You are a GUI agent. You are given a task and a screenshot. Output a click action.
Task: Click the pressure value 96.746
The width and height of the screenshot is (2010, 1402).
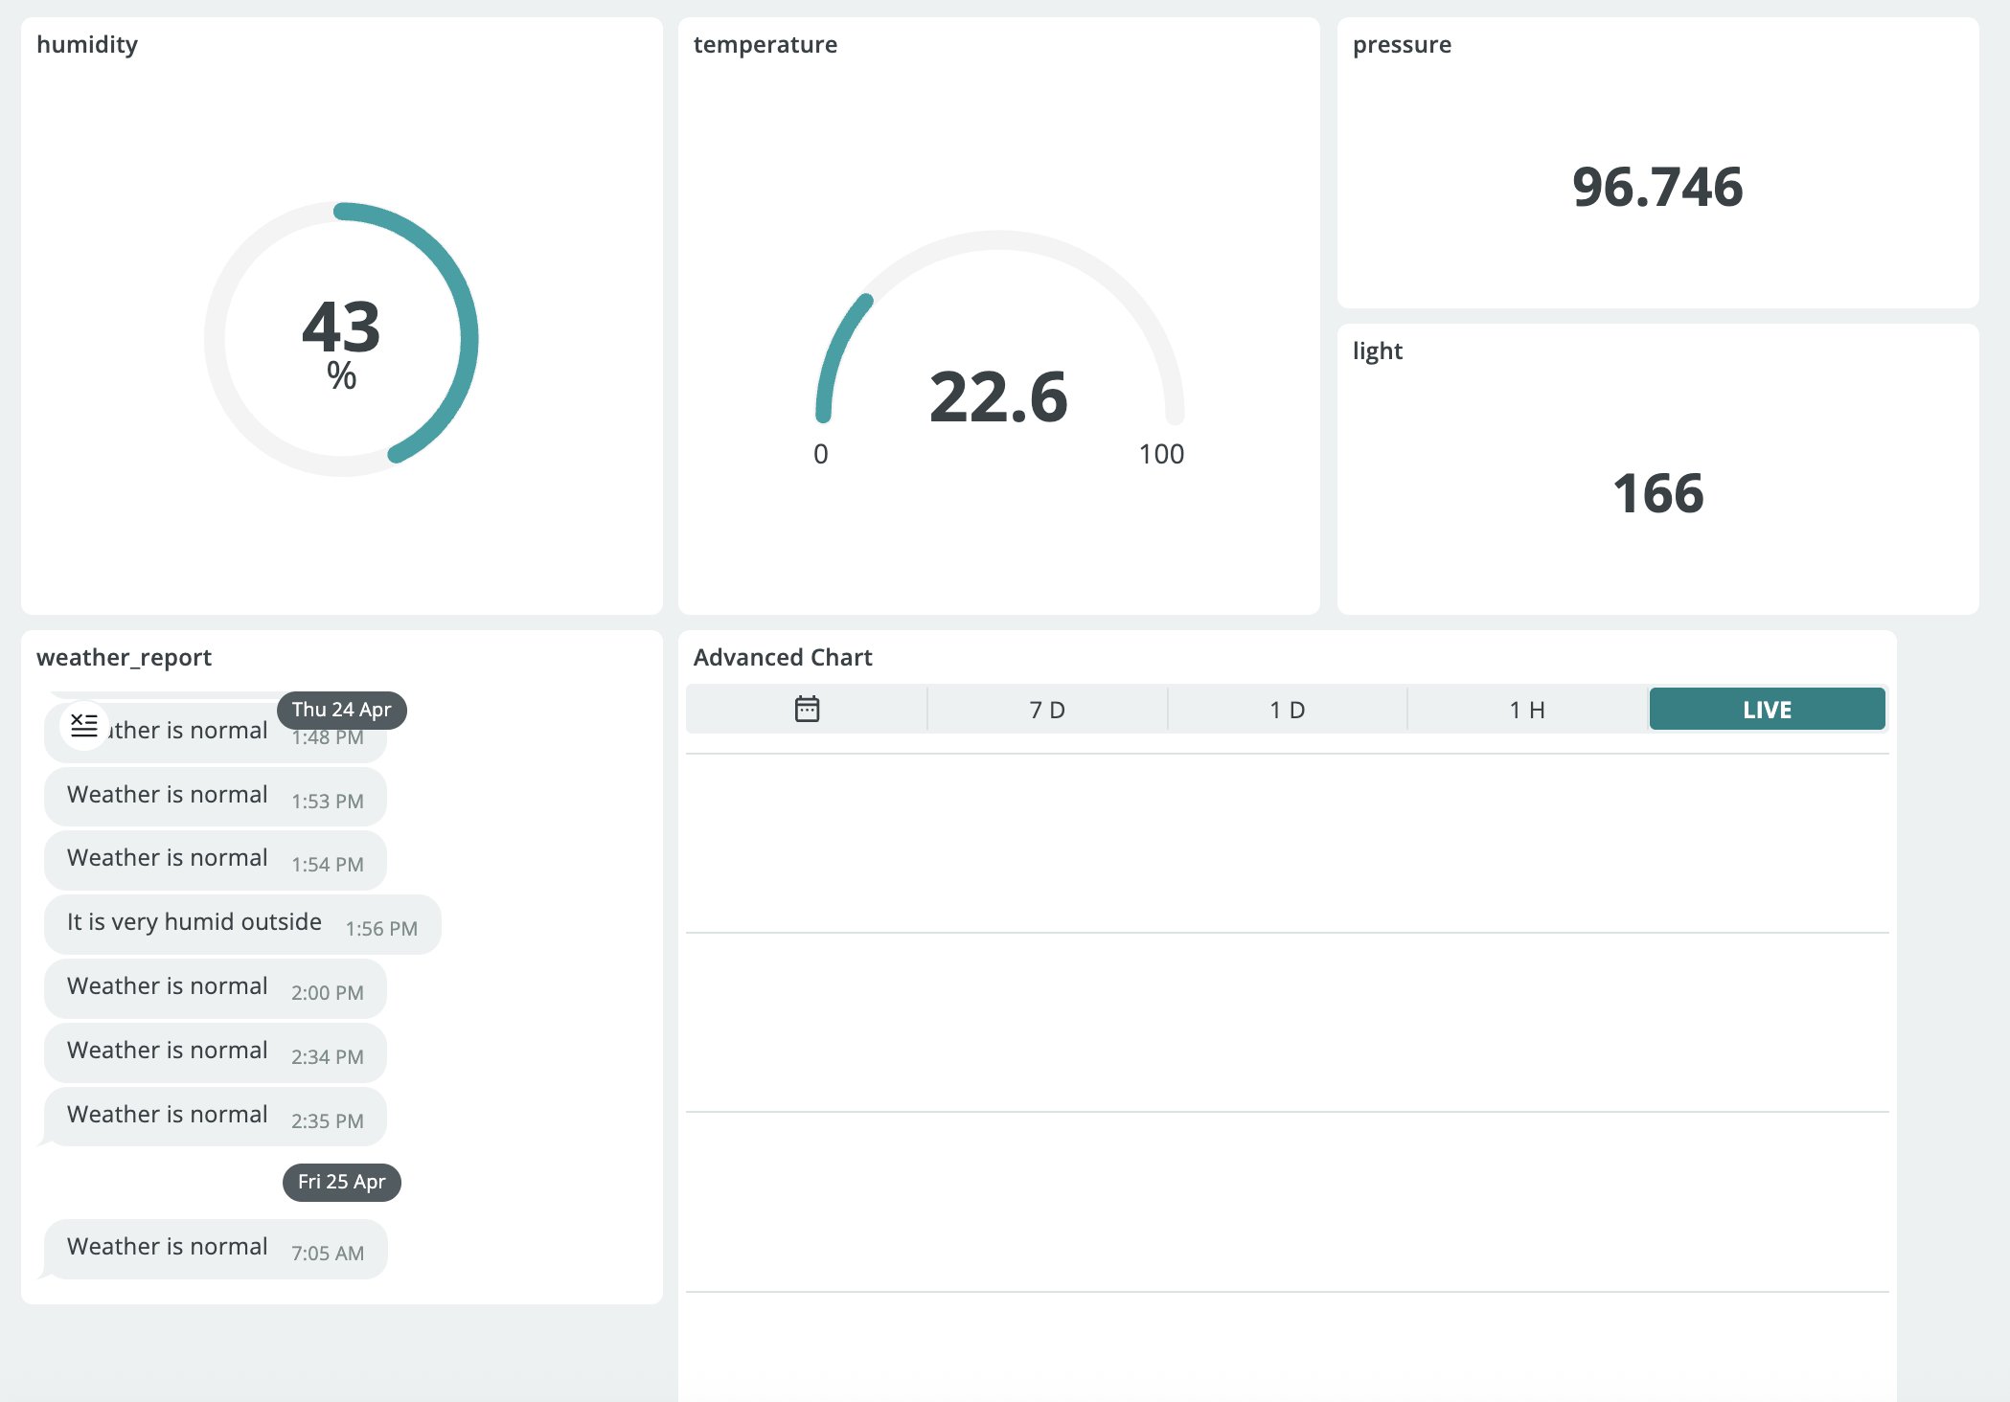(1657, 187)
